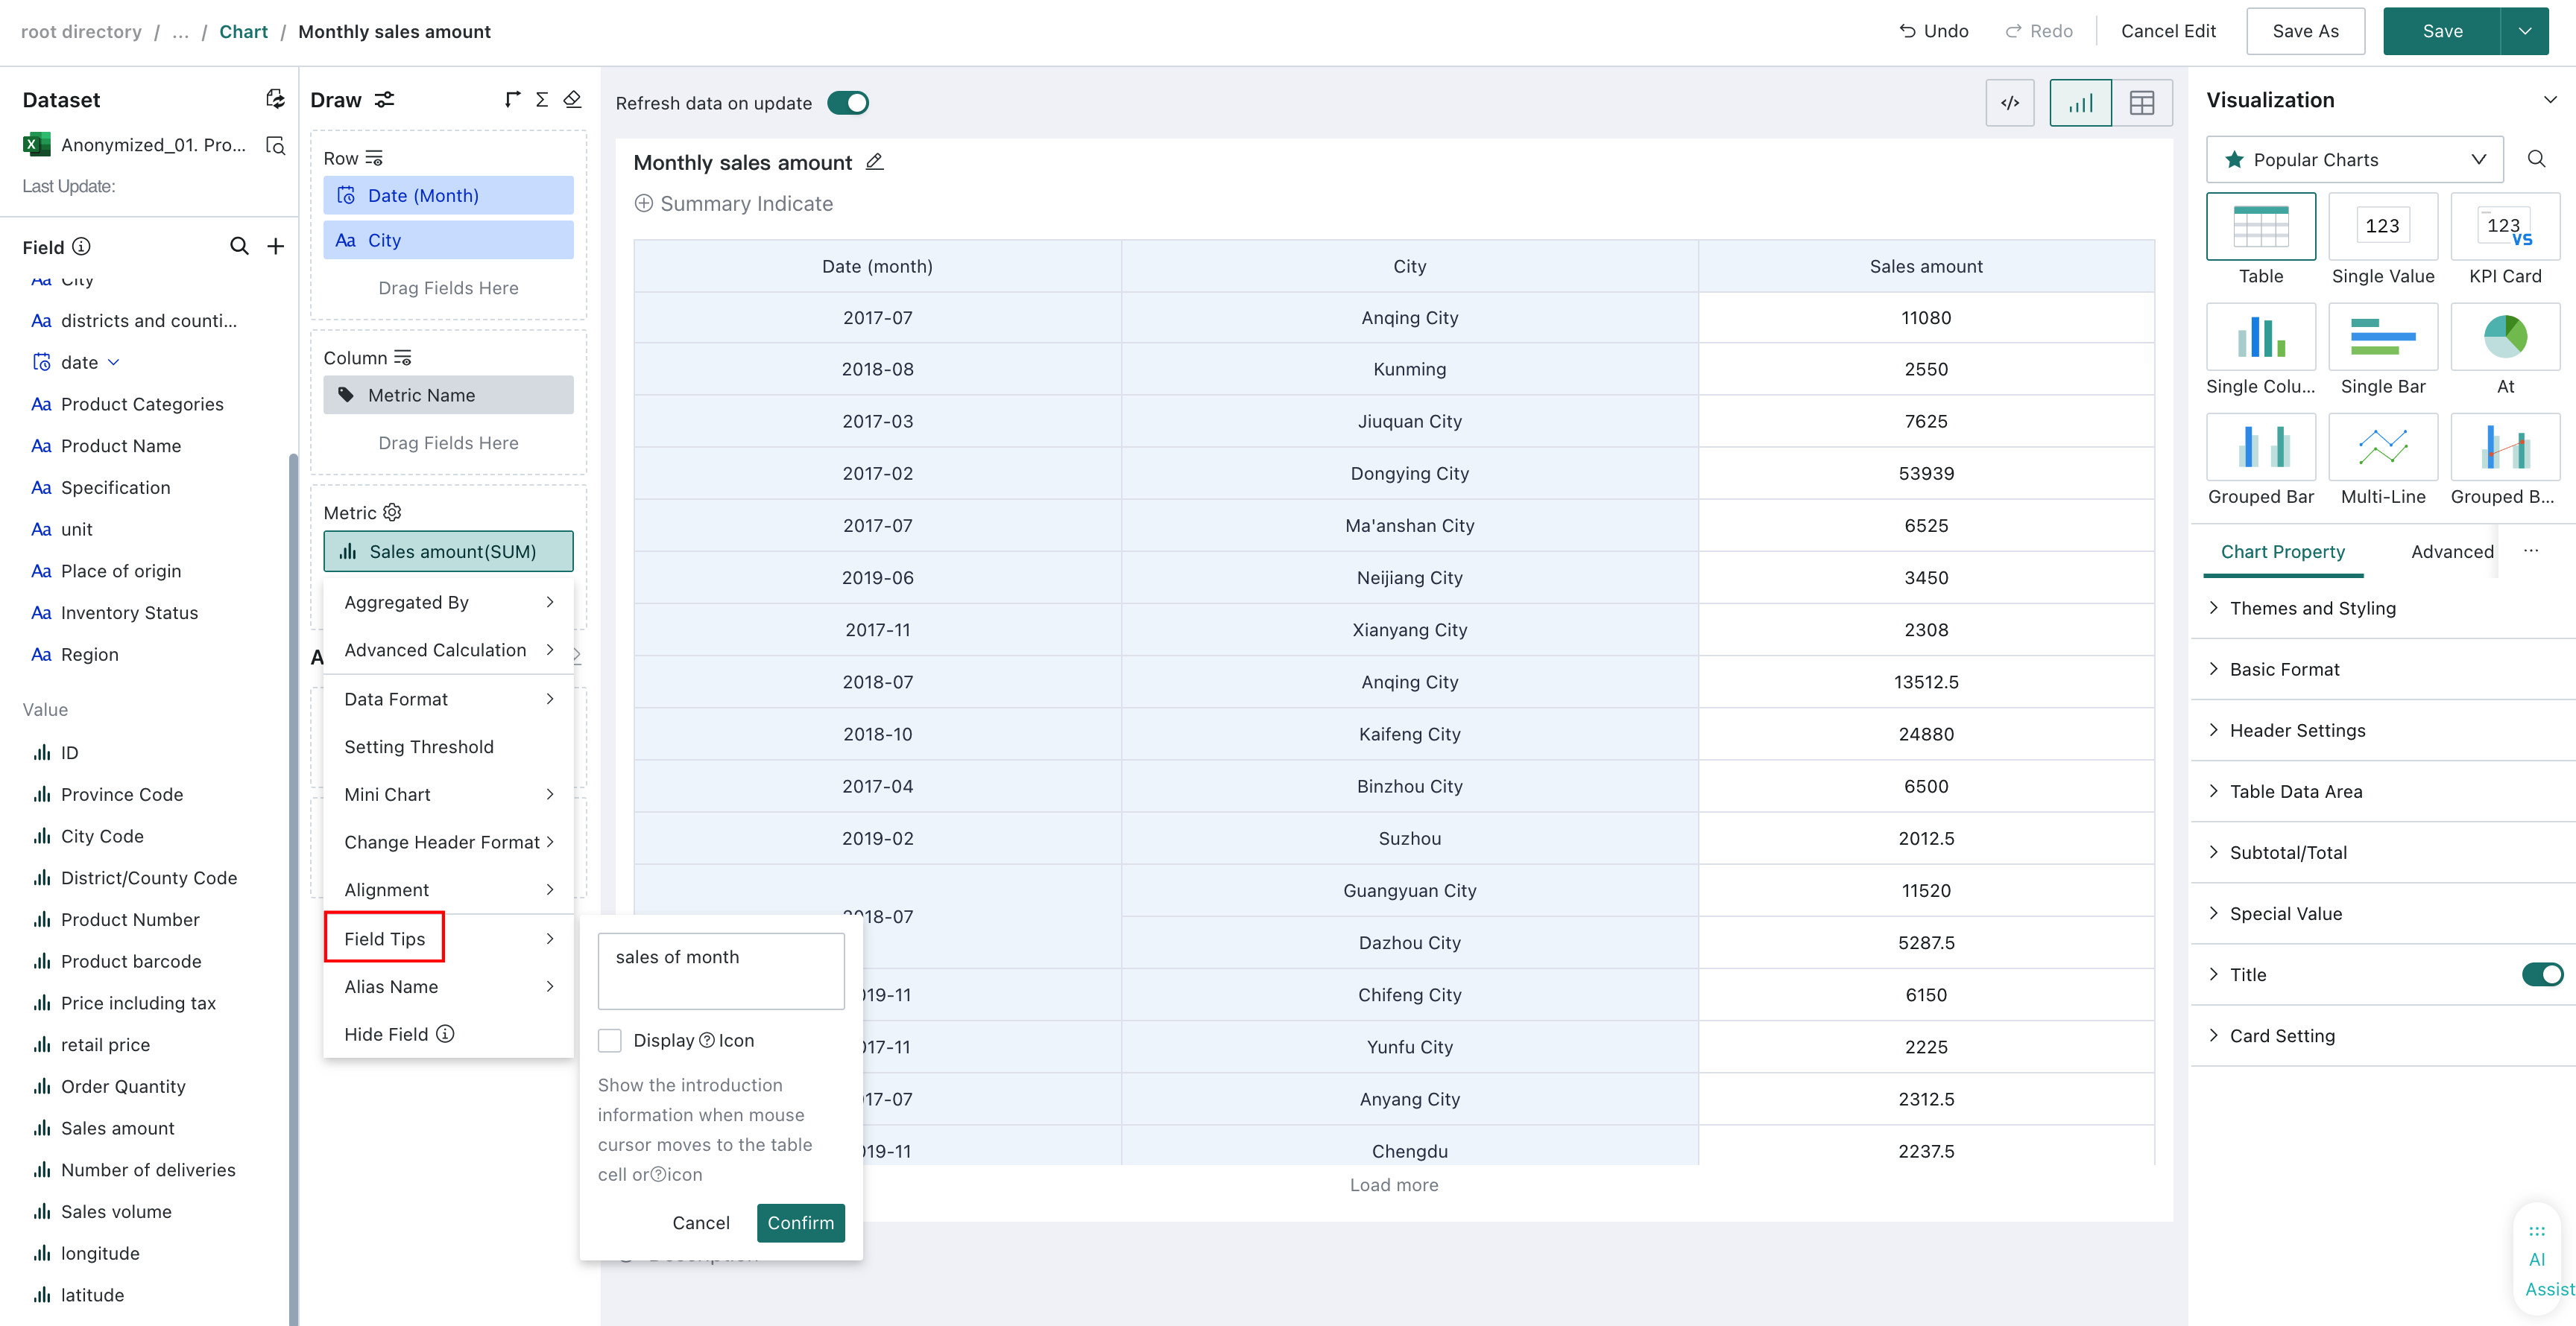Switch to the Advanced tab
The height and width of the screenshot is (1326, 2576).
click(x=2451, y=551)
